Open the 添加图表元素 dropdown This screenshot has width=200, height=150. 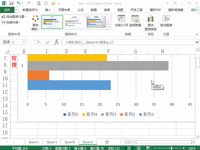coord(14,17)
